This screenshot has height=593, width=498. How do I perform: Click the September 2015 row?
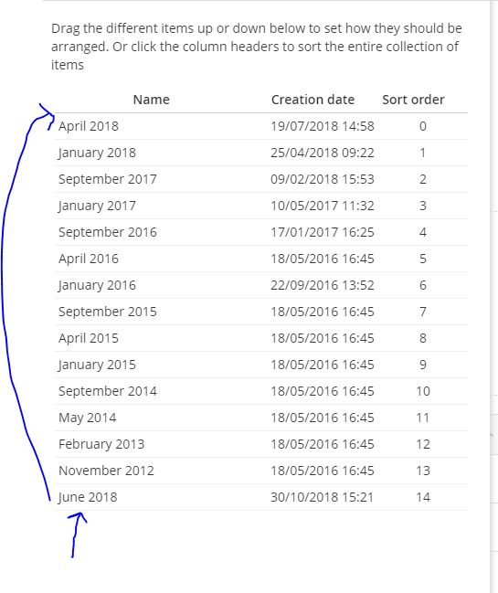tap(261, 312)
